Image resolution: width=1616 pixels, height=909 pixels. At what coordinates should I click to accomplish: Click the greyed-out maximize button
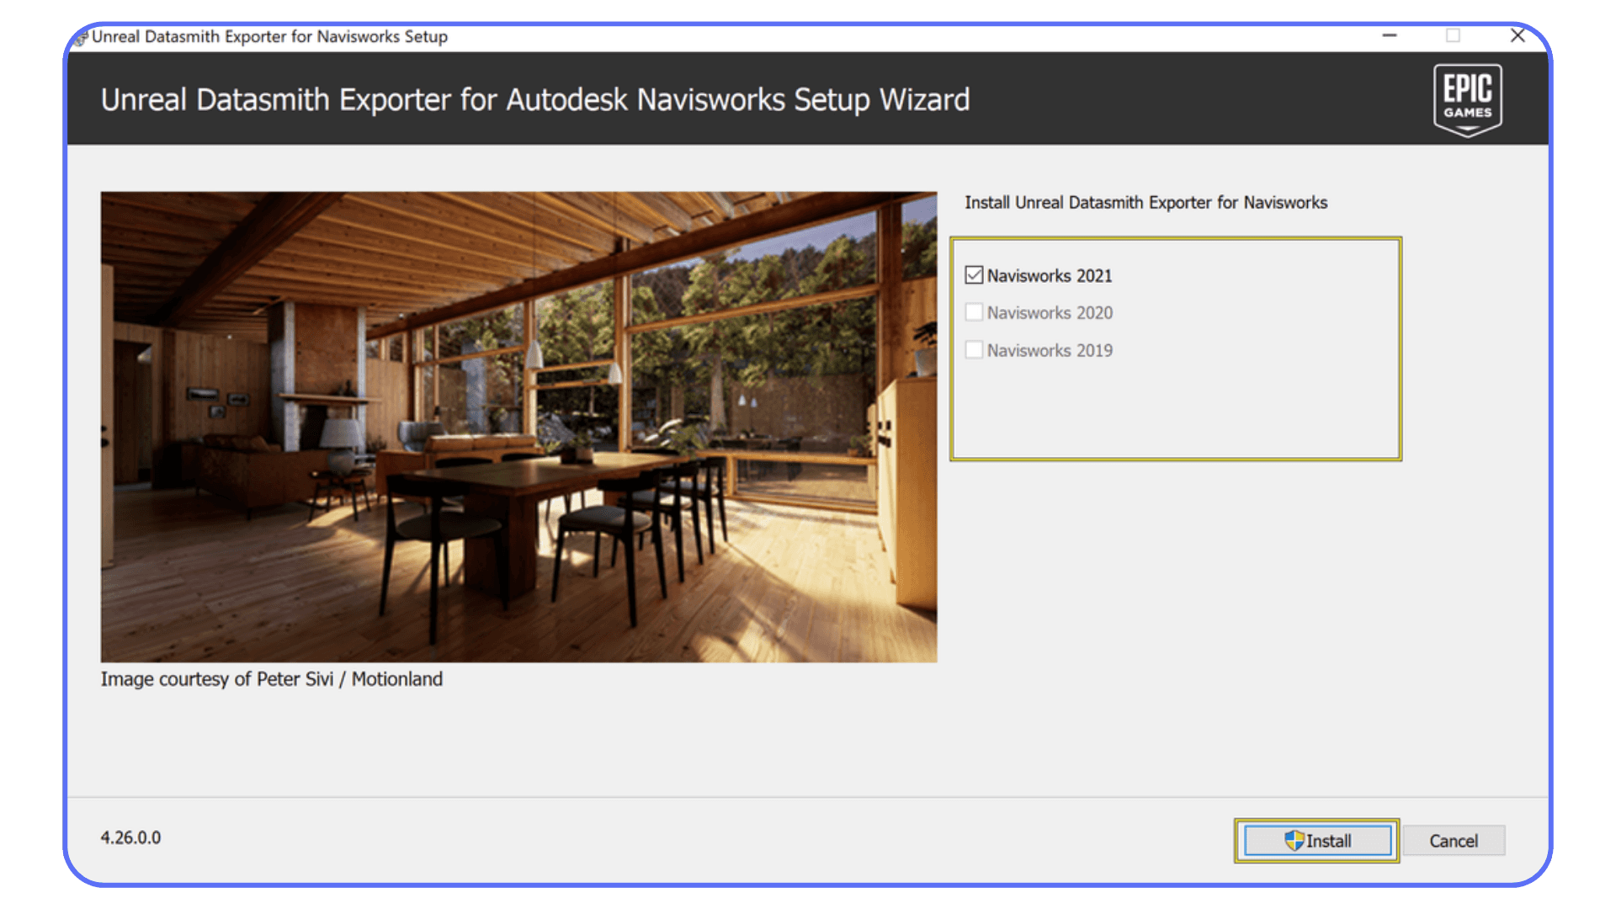pos(1453,35)
